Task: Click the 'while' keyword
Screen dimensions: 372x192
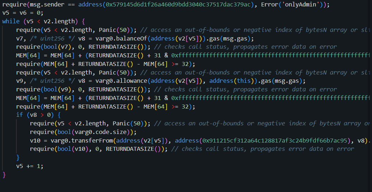Action: pos(11,21)
